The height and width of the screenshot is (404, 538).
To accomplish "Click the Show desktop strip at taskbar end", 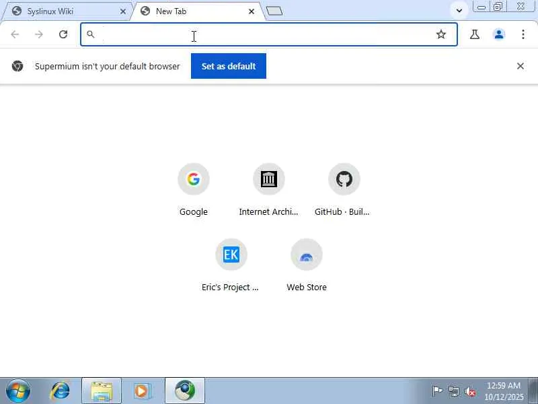I will coord(533,391).
